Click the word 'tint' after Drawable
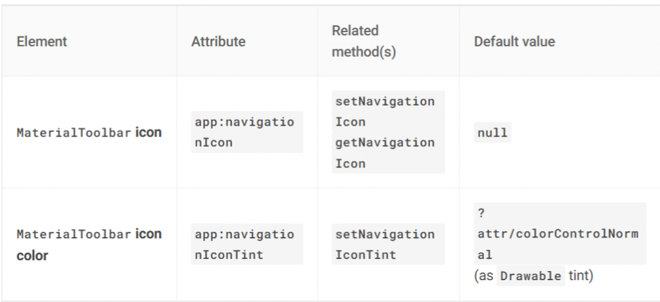The width and height of the screenshot is (660, 302). pyautogui.click(x=581, y=276)
